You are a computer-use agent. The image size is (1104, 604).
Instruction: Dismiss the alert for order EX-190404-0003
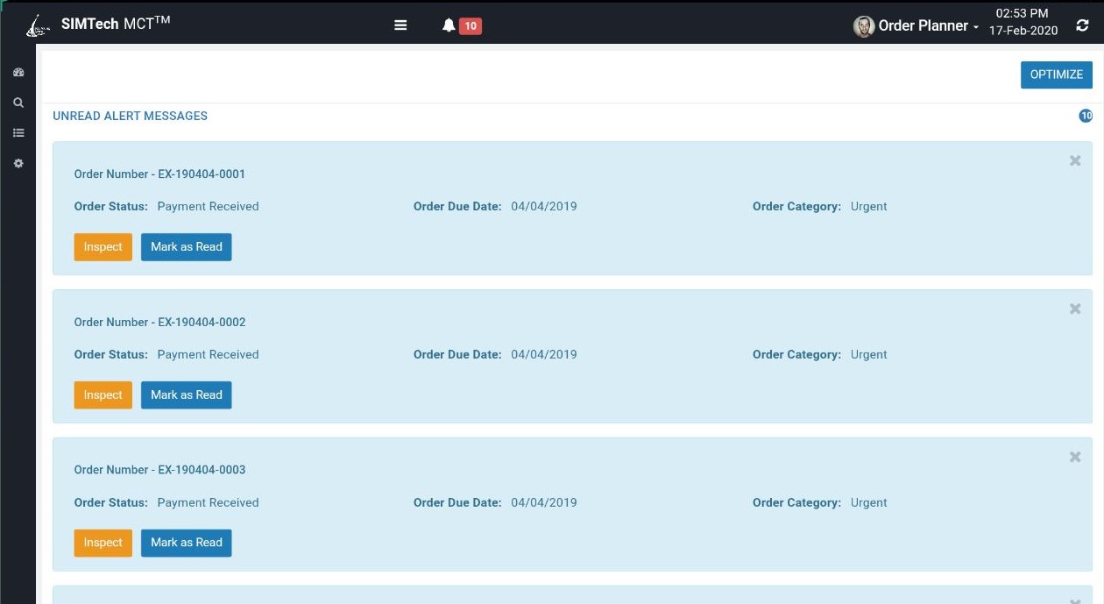click(1075, 457)
